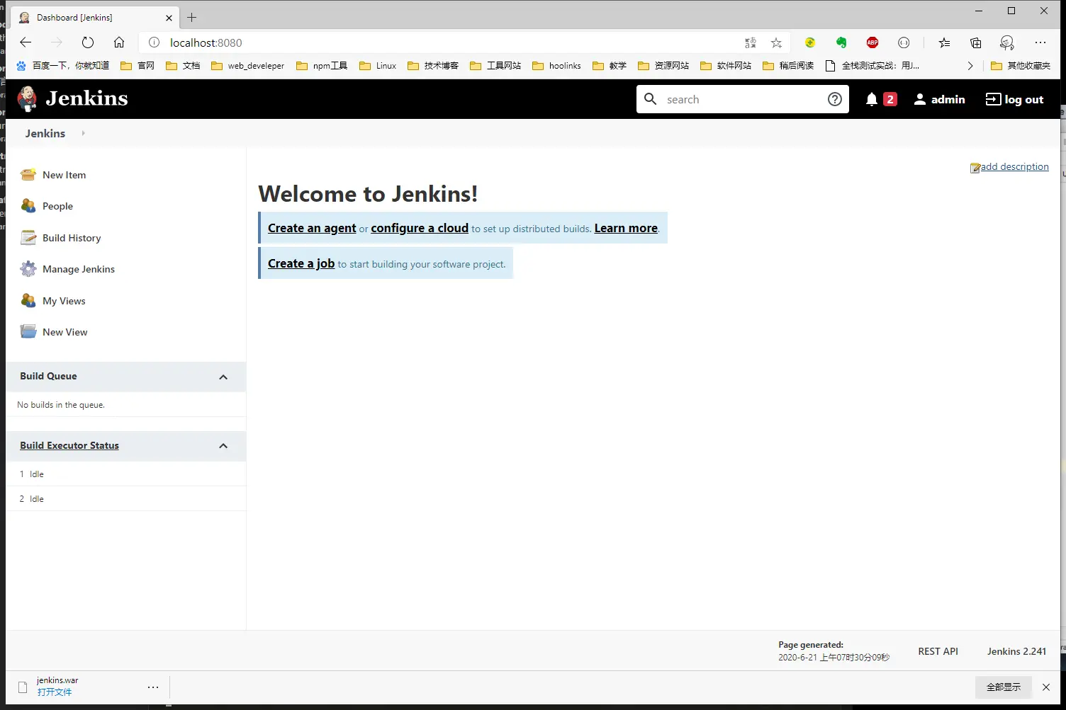This screenshot has height=710, width=1066.
Task: Open the favorites list icon
Action: coord(944,42)
